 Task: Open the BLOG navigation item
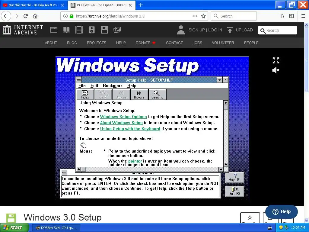pos(72,43)
